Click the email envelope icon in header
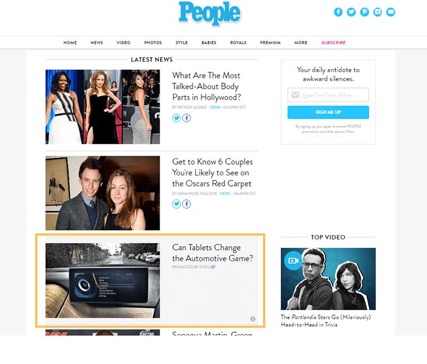Viewport: 427px width, 364px height. 391,12
